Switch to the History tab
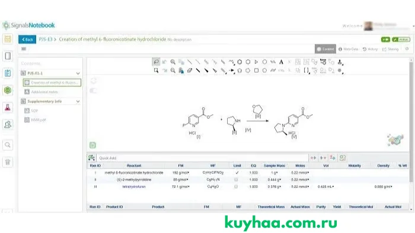 tap(371, 49)
